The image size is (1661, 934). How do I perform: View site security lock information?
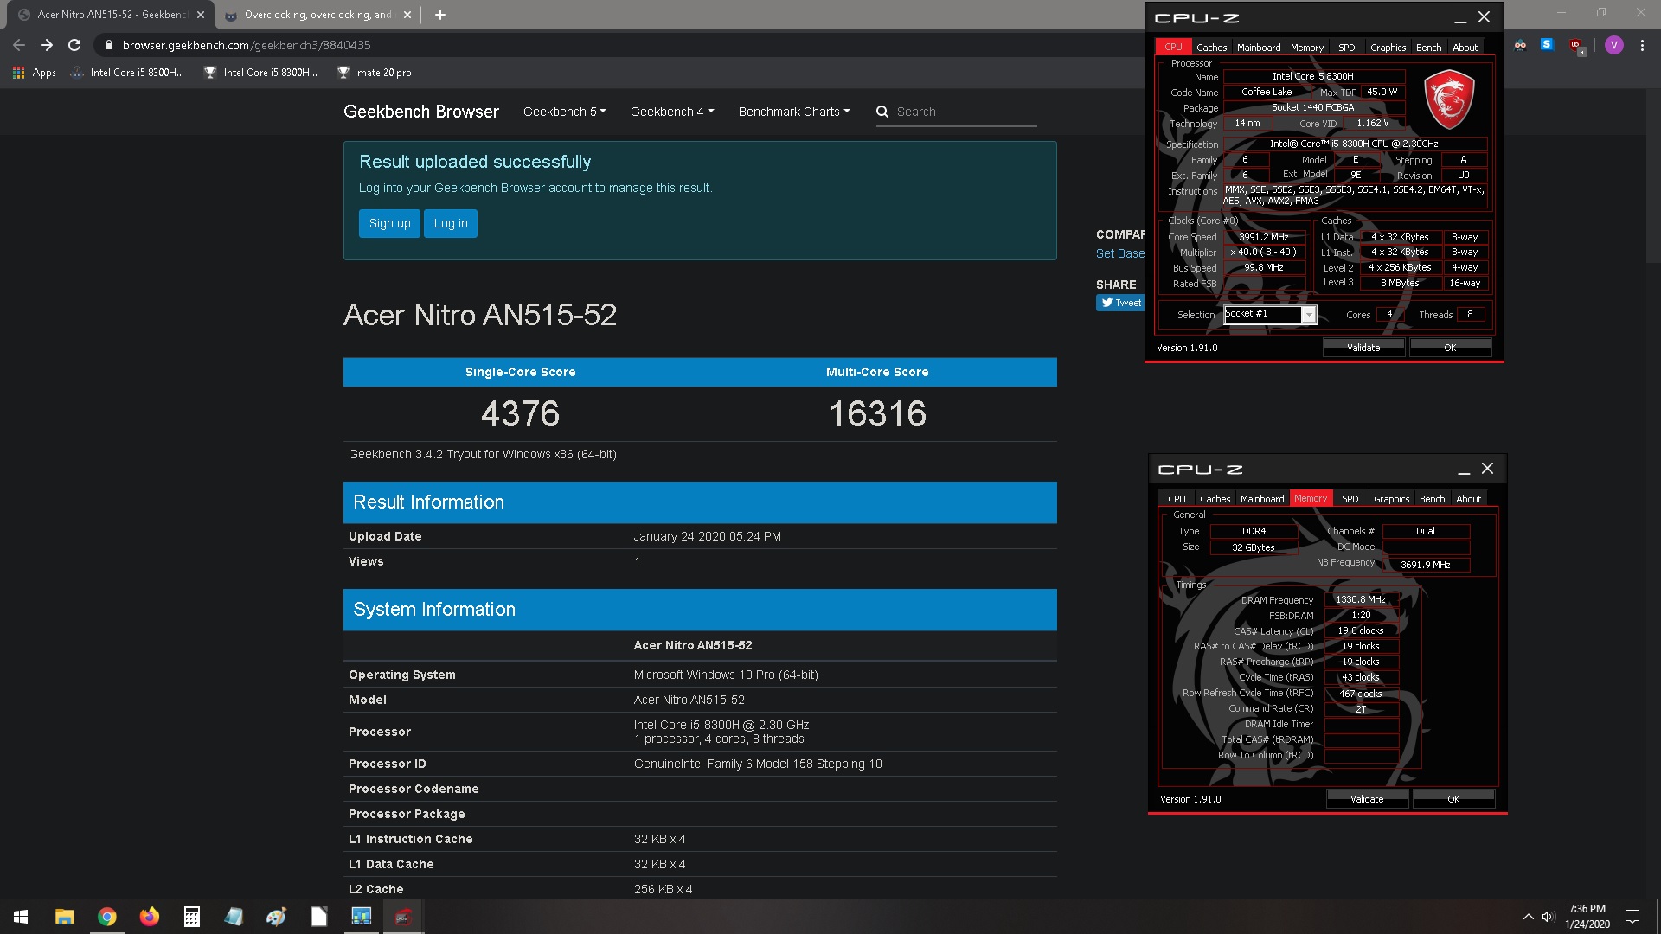108,45
